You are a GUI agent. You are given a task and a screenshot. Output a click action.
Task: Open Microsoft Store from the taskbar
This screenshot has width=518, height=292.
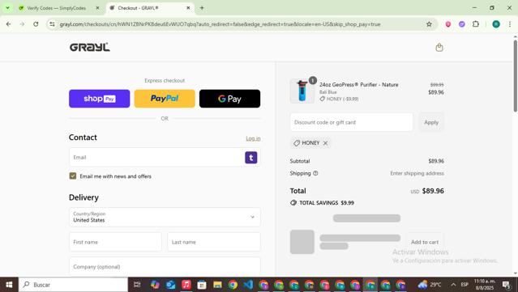coord(202,285)
